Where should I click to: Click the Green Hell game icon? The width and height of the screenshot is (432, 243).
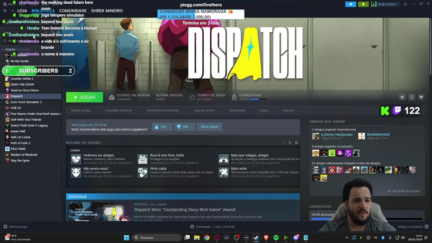coord(7,131)
